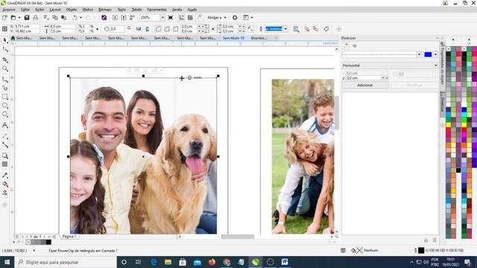Screen dimensions: 477x268
Task: Open the zoom level 200% dropdown
Action: tap(162, 18)
